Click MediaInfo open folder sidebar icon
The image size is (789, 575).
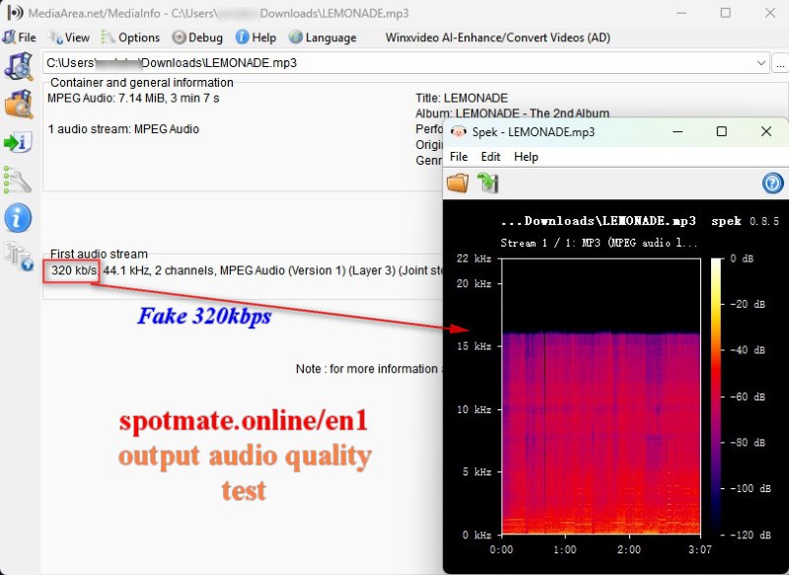coord(19,105)
